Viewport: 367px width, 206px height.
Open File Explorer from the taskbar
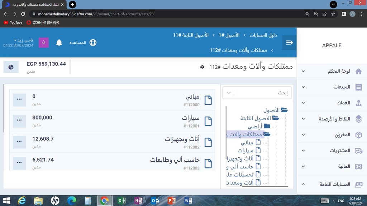[x=38, y=201]
